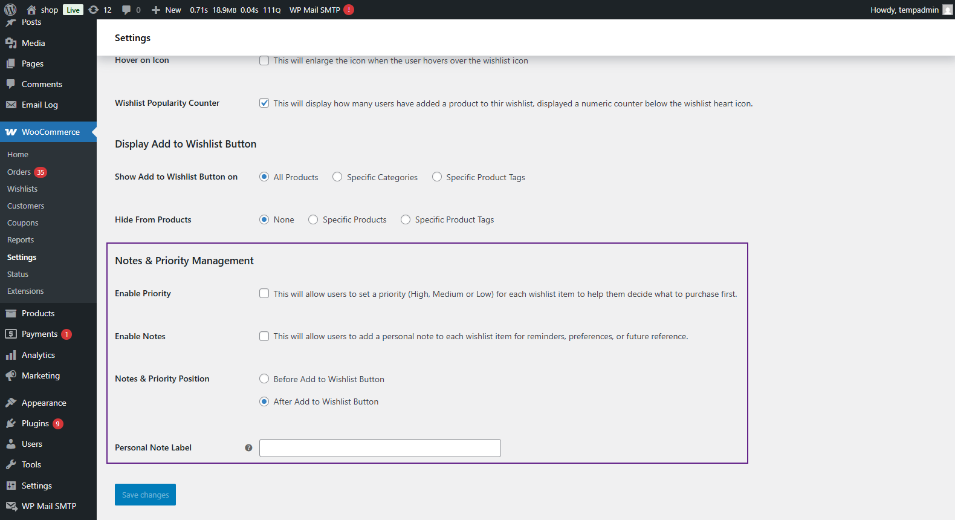The height and width of the screenshot is (520, 955).
Task: Select Specific Categories radio option
Action: [337, 177]
